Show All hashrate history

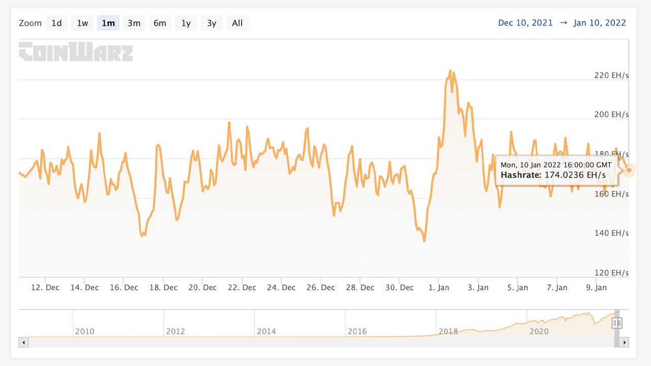pos(237,23)
